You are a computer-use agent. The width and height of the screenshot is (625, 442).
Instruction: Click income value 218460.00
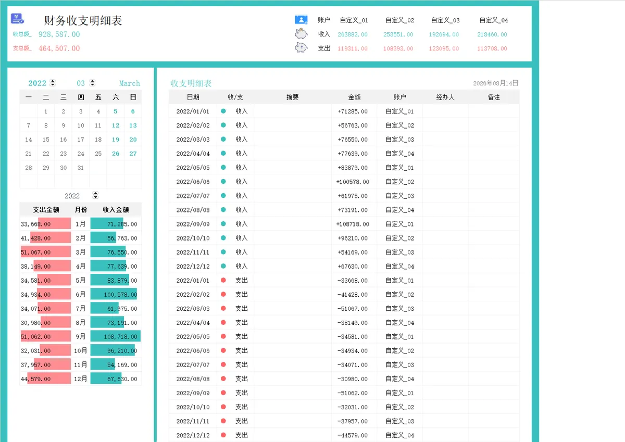[492, 34]
